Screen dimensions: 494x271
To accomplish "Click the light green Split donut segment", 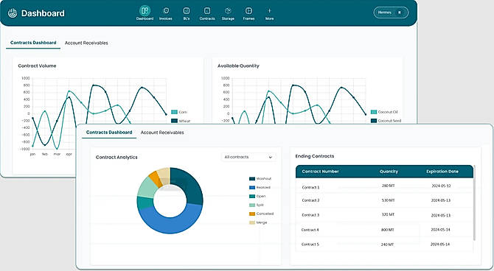I will pos(147,187).
